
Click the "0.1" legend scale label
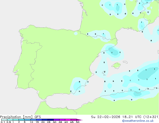[x=3, y=122]
